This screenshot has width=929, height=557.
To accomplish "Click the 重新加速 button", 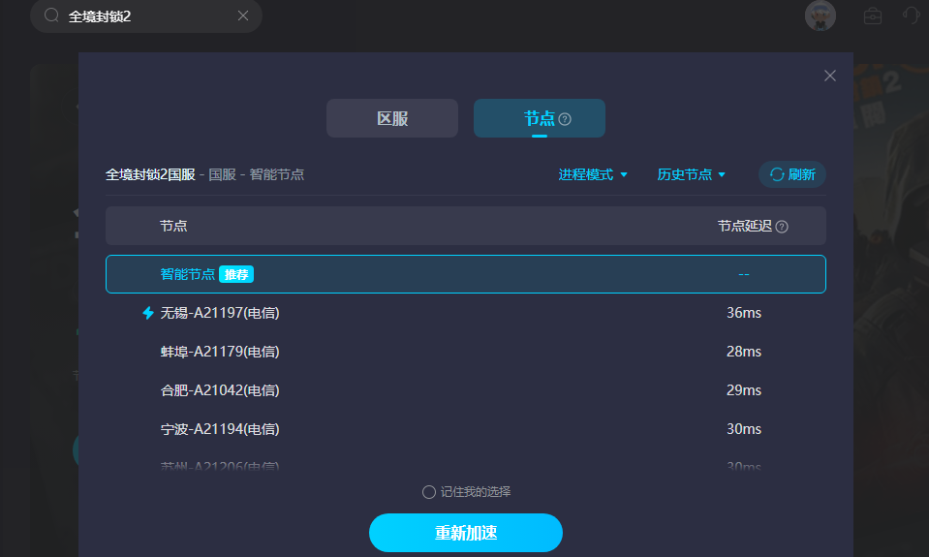I will point(466,533).
